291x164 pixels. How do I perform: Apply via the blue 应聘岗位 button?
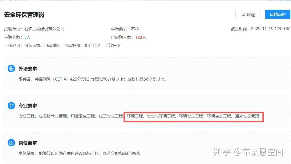point(278,15)
